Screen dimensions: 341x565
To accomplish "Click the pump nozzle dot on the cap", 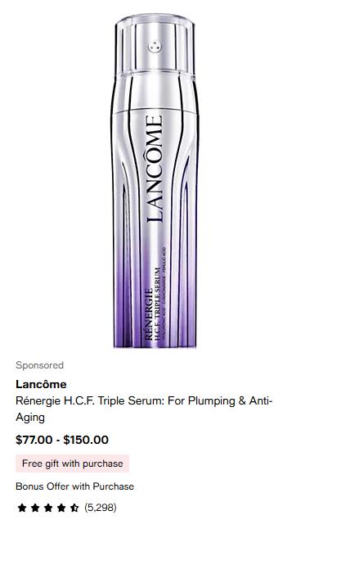I will [155, 47].
